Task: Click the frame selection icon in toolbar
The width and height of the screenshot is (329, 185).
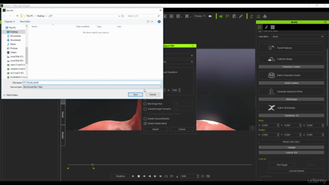Action: click(x=187, y=16)
